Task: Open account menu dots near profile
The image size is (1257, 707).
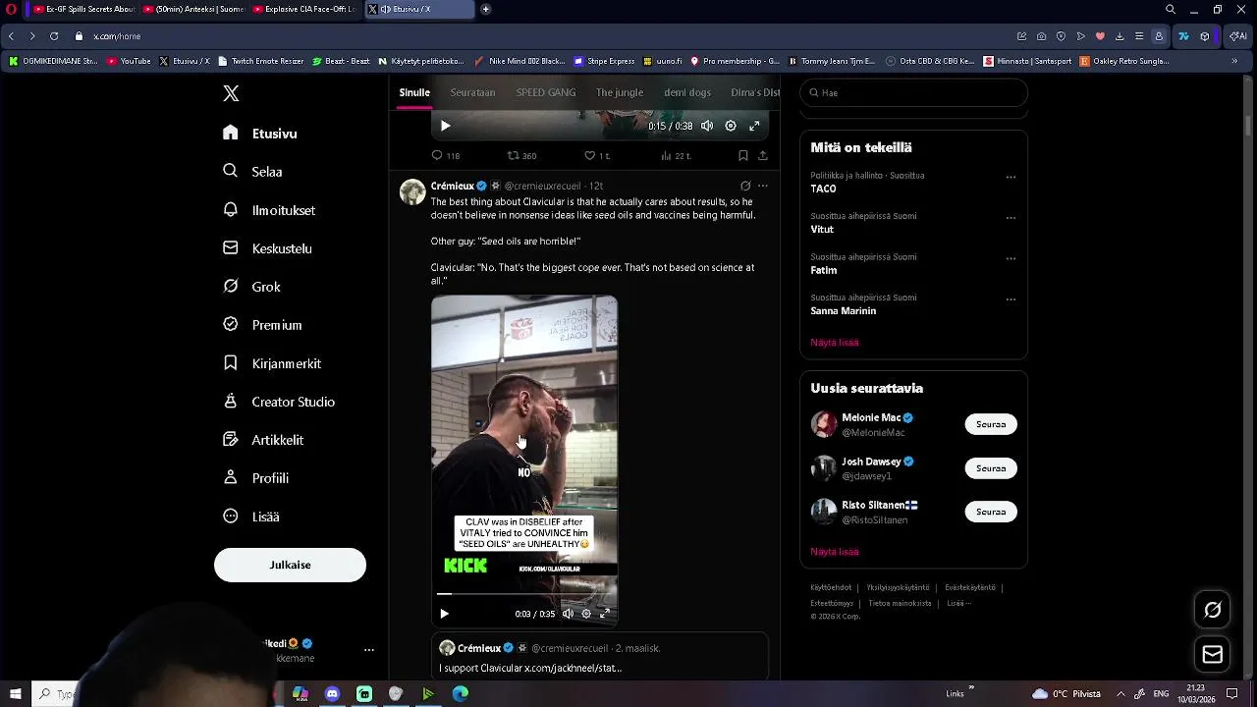Action: pos(369,650)
